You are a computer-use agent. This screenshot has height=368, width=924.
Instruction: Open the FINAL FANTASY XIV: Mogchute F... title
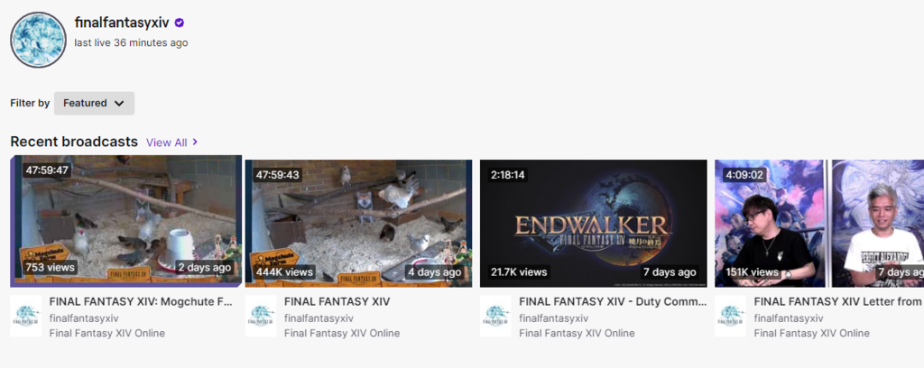tap(141, 302)
